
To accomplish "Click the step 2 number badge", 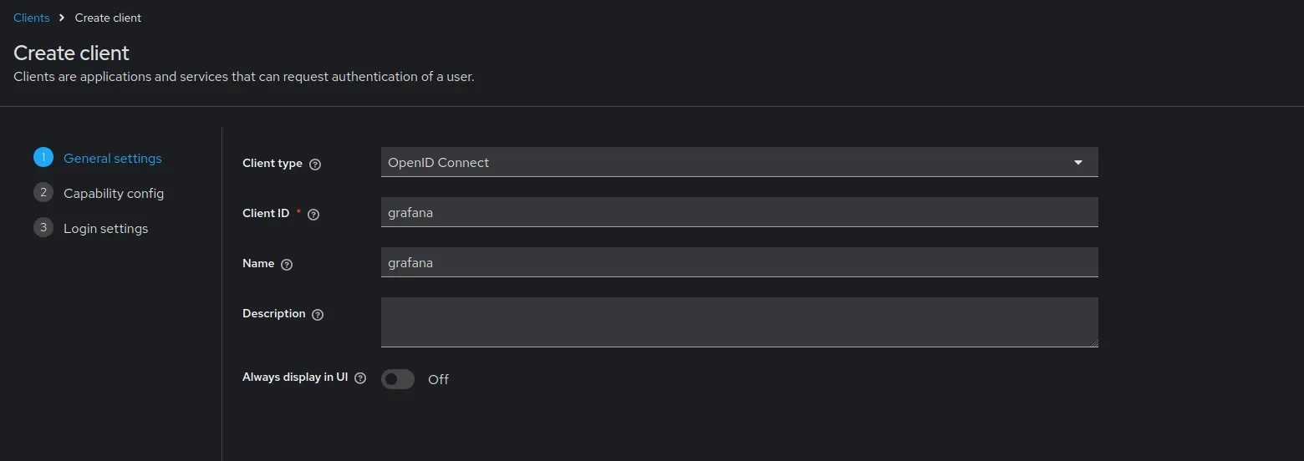I will coord(43,193).
